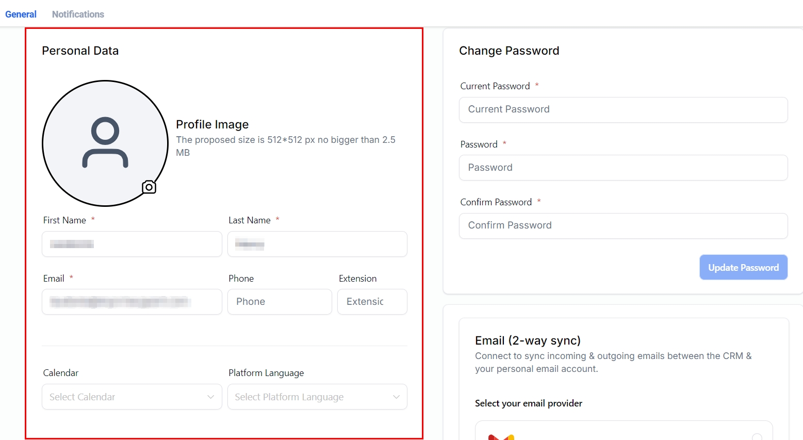The height and width of the screenshot is (440, 803).
Task: Click the Confirm Password field
Action: click(x=623, y=226)
